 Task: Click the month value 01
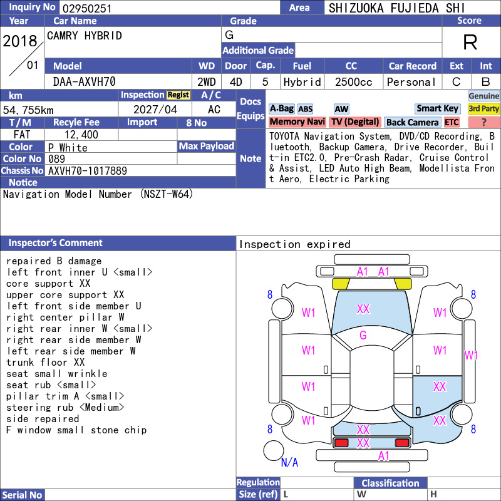pyautogui.click(x=33, y=65)
